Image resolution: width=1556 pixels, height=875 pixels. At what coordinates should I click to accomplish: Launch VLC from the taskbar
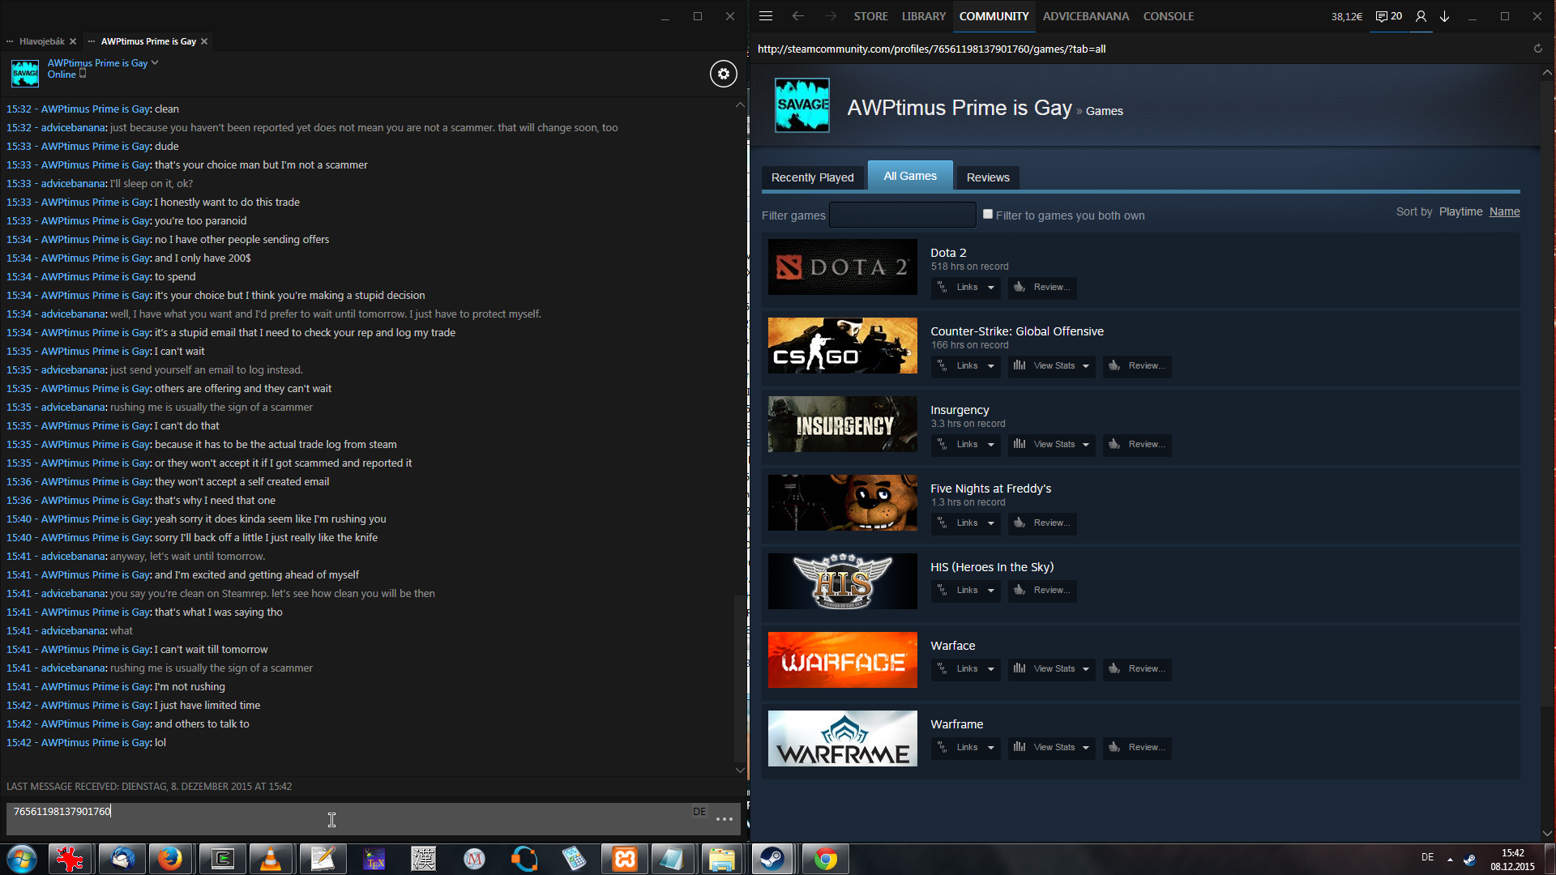point(270,859)
